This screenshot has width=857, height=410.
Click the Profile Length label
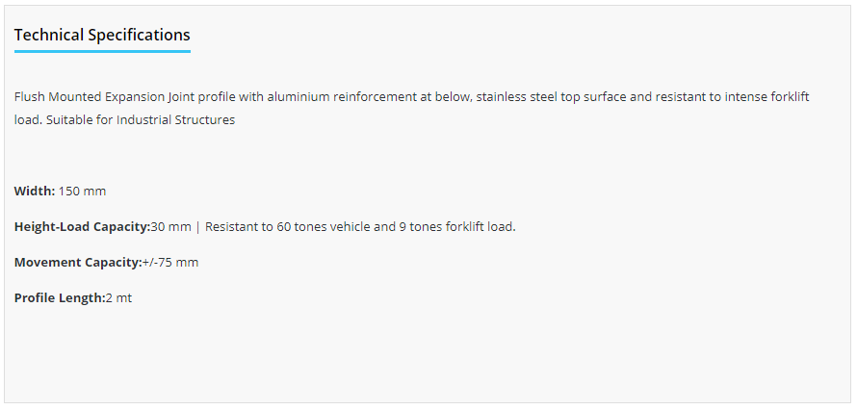tap(60, 298)
